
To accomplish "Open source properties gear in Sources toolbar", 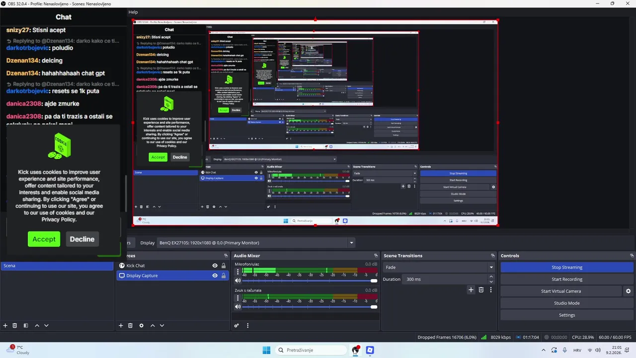I will click(x=141, y=326).
